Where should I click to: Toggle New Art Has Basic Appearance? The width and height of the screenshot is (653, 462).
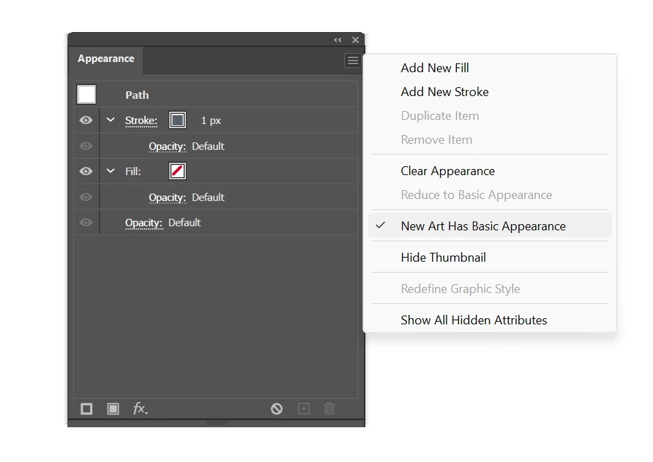tap(489, 226)
